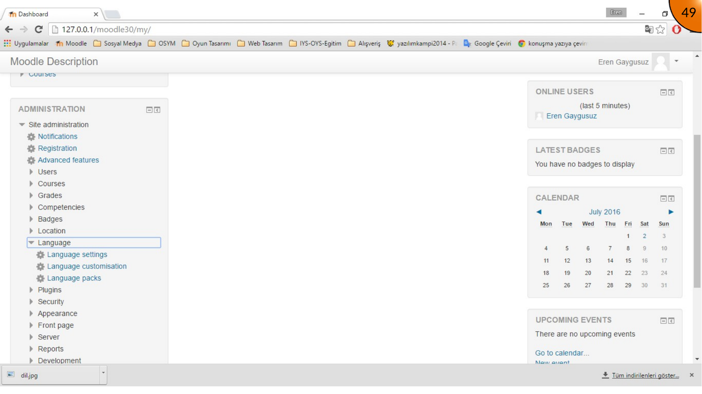Expand the Plugins node
The image size is (702, 394).
[31, 290]
